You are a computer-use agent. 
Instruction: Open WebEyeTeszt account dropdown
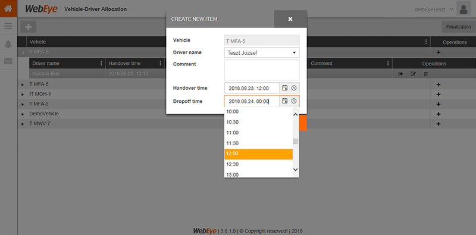click(x=434, y=10)
